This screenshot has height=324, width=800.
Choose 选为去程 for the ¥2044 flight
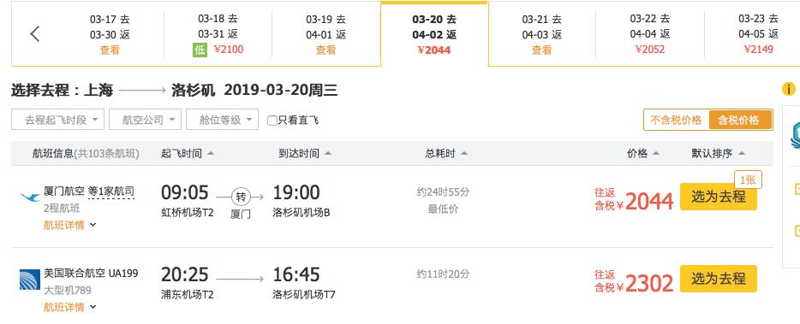719,196
